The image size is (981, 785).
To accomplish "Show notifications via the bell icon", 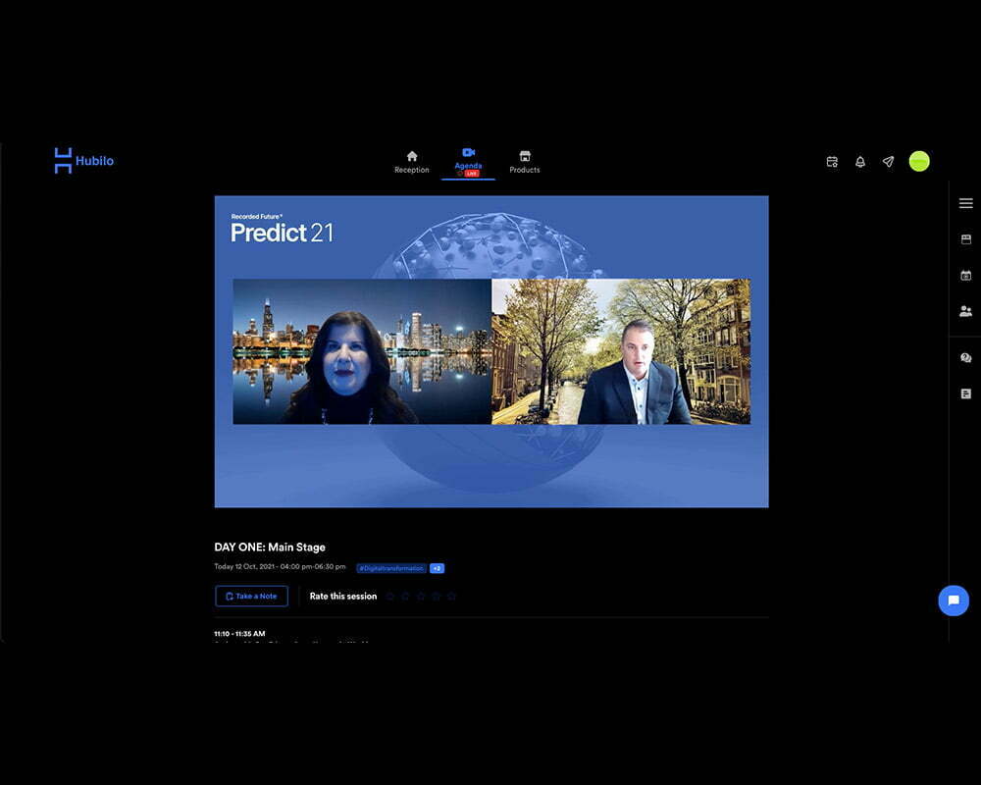I will [860, 162].
